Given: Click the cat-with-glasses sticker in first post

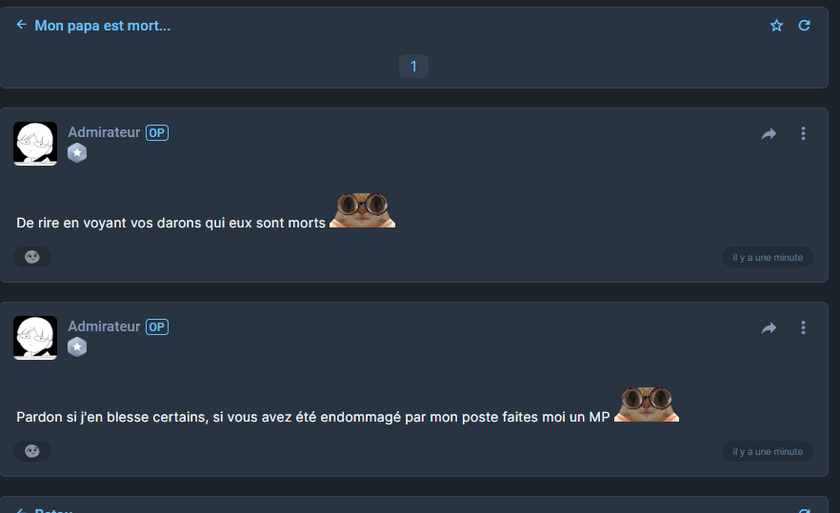Looking at the screenshot, I should click(x=362, y=210).
